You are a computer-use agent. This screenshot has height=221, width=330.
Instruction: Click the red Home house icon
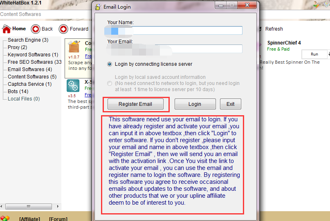(x=7, y=29)
